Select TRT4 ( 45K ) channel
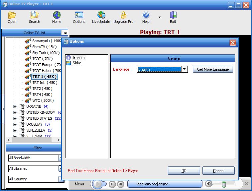This screenshot has width=252, height=191. (x=42, y=95)
